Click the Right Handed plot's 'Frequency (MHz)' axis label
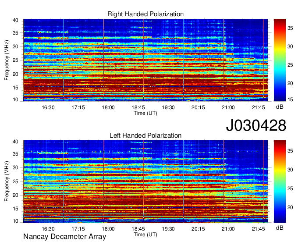This screenshot has width=298, height=242. coord(7,60)
